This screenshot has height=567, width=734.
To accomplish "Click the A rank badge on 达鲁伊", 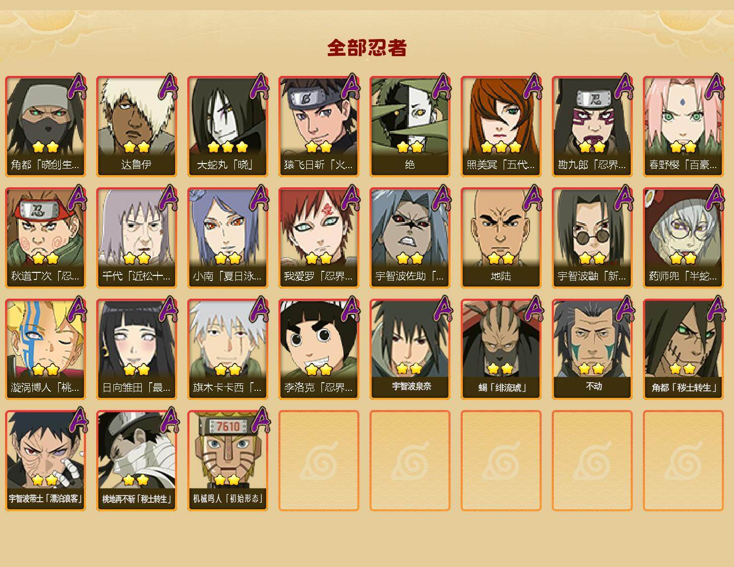I will point(168,87).
